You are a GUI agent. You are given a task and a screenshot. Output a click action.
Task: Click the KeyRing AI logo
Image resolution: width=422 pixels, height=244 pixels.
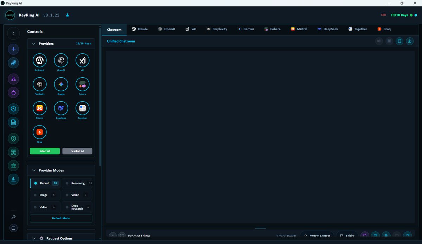click(x=10, y=15)
